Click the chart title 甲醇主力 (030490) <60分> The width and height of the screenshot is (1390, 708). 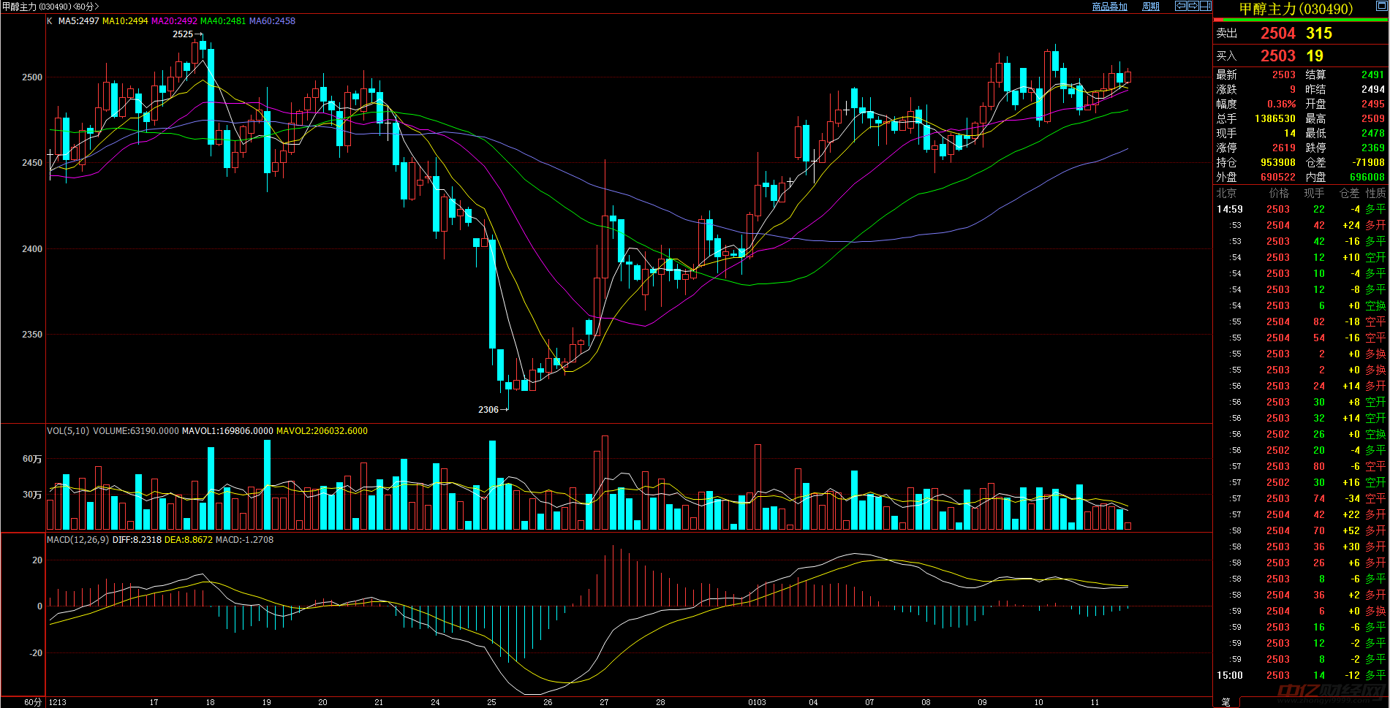(50, 7)
